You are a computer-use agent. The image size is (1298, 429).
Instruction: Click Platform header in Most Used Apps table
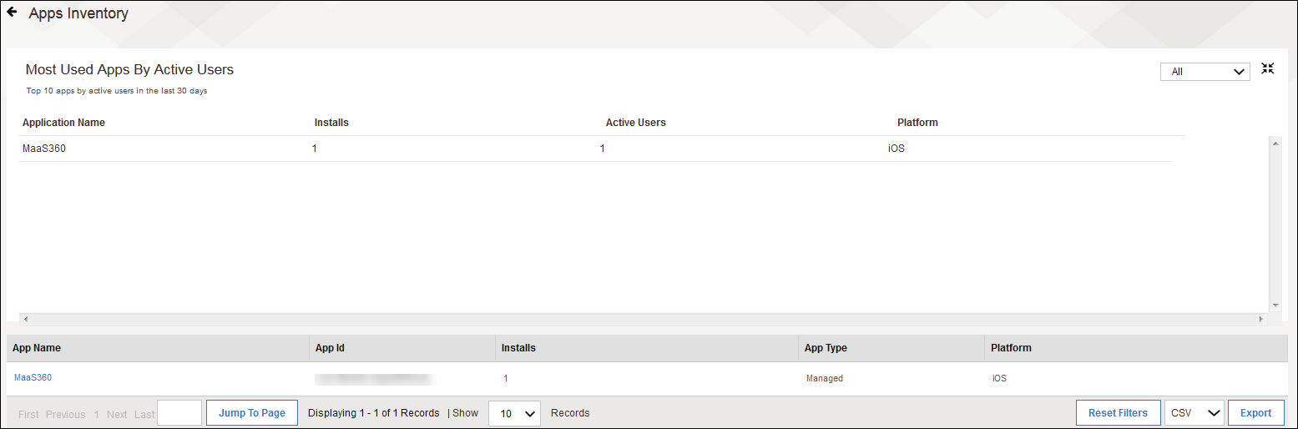click(x=917, y=123)
